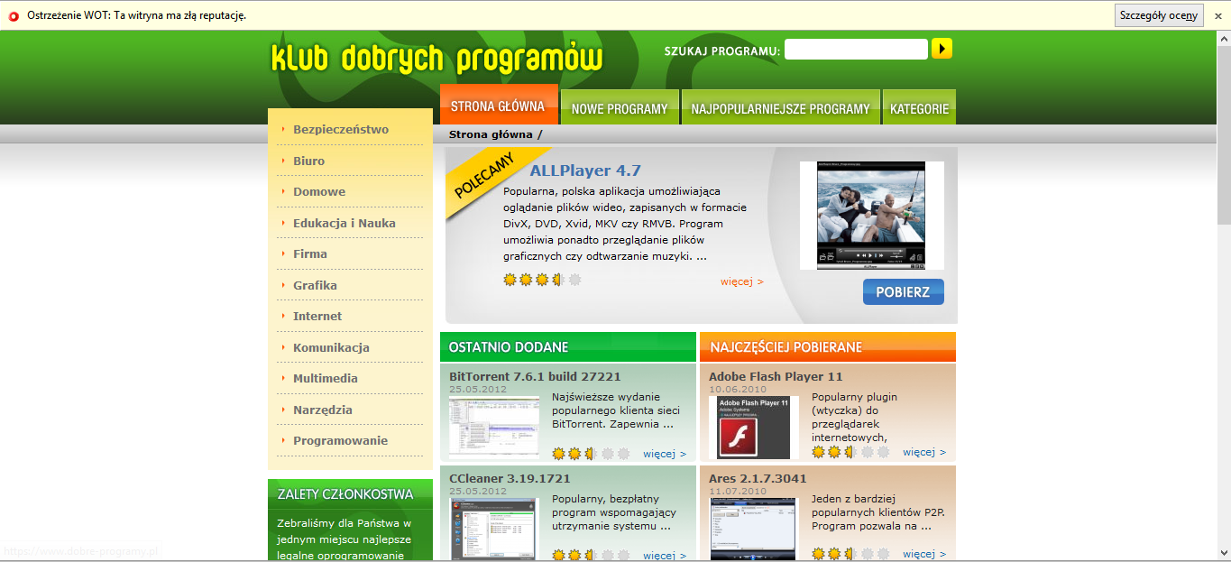Click the Szczegóły oceny button

pos(1158,14)
